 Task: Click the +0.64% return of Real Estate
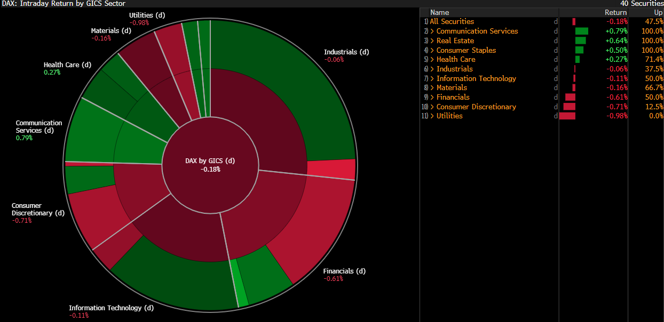pos(616,41)
